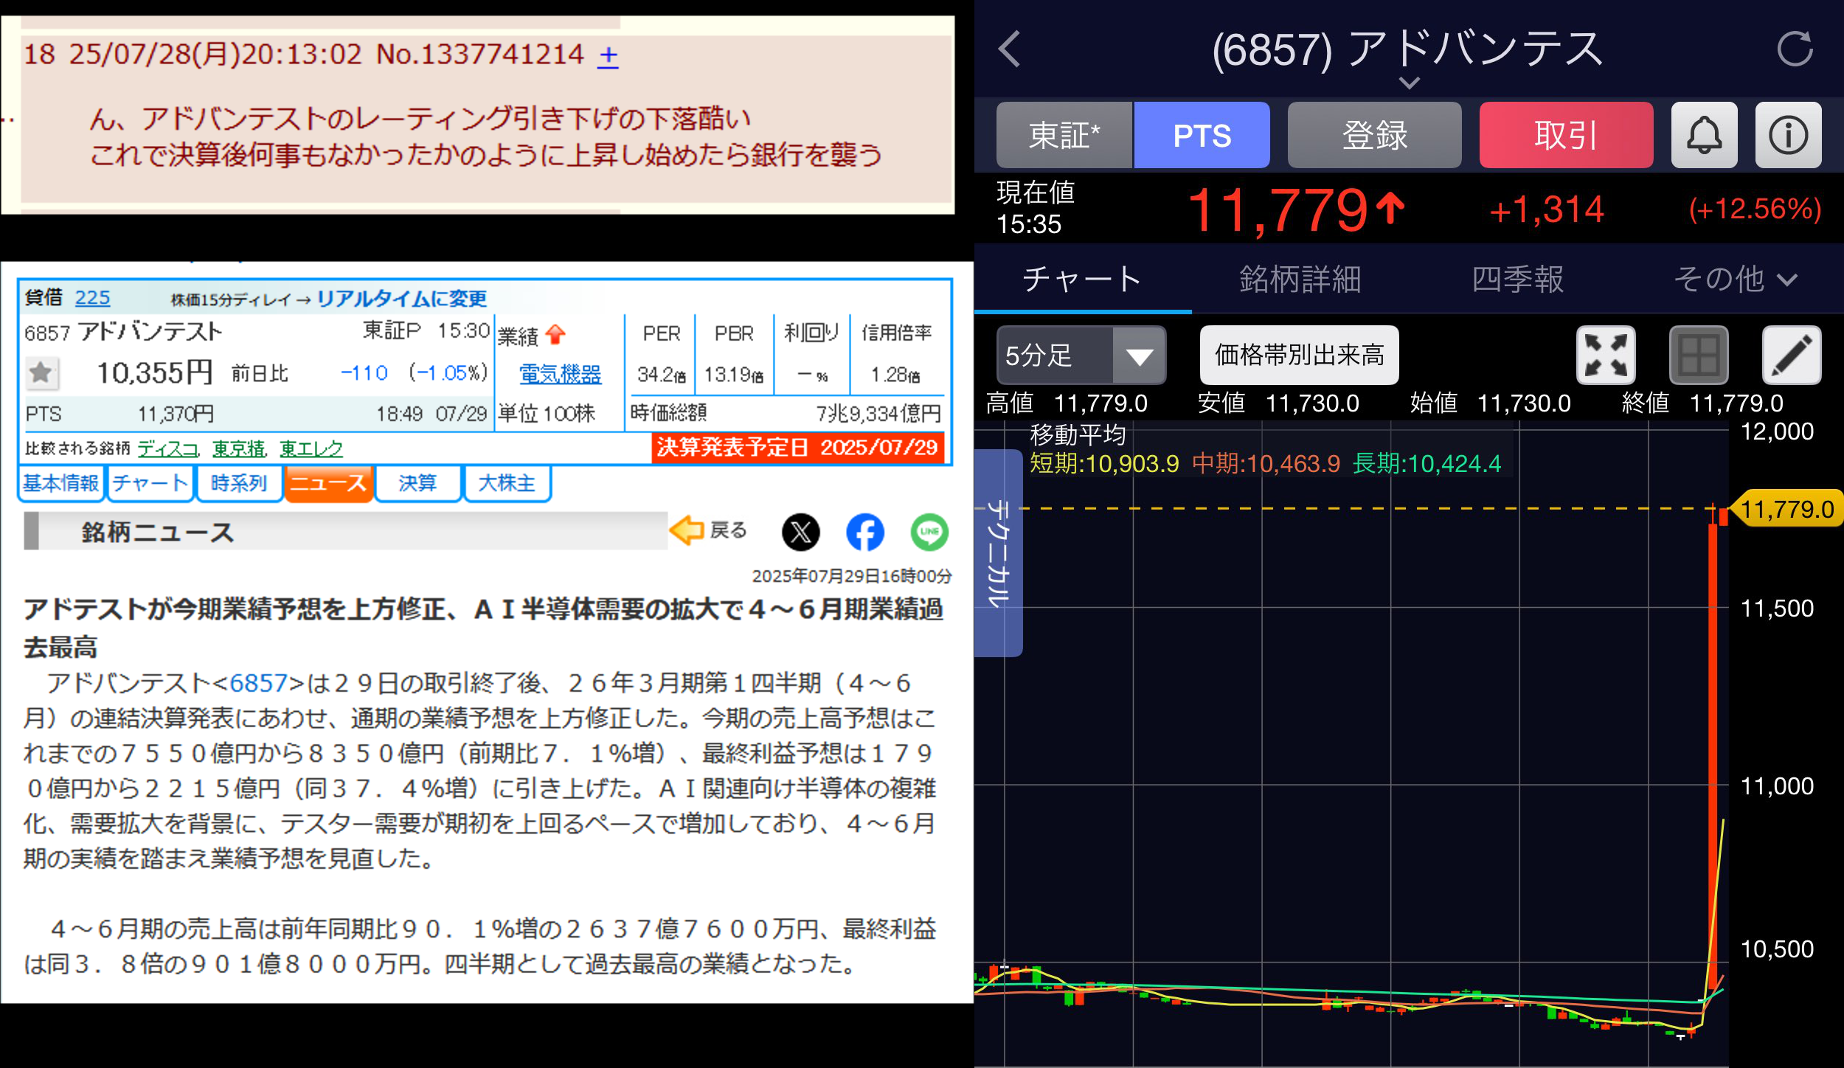Image resolution: width=1844 pixels, height=1068 pixels.
Task: Open the テクニカル side panel
Action: 998,552
